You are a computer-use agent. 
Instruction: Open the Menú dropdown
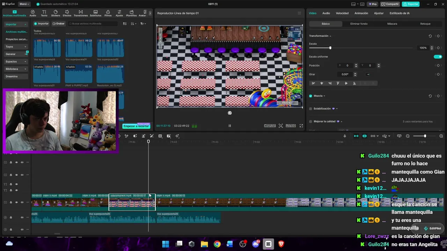pos(24,4)
